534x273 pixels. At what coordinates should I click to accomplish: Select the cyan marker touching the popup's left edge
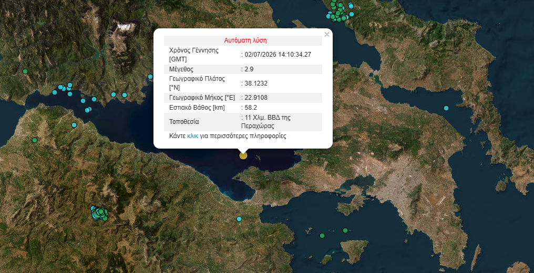click(x=150, y=77)
